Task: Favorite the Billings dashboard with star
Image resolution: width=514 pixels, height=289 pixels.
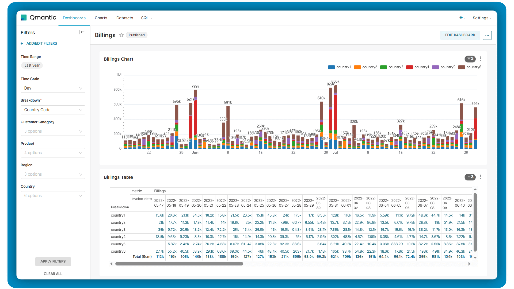Action: tap(121, 35)
